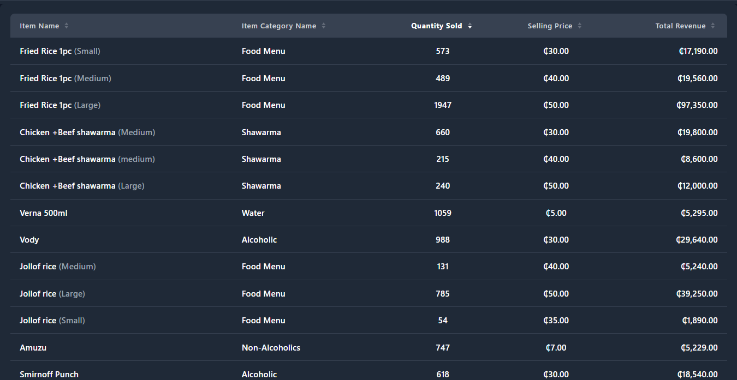
Task: Click the Smirnoff Punch row
Action: [49, 374]
